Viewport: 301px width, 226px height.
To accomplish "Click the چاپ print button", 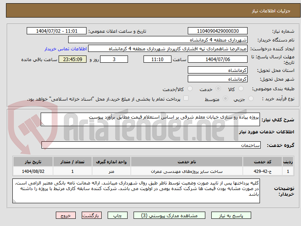I will click(x=118, y=216).
